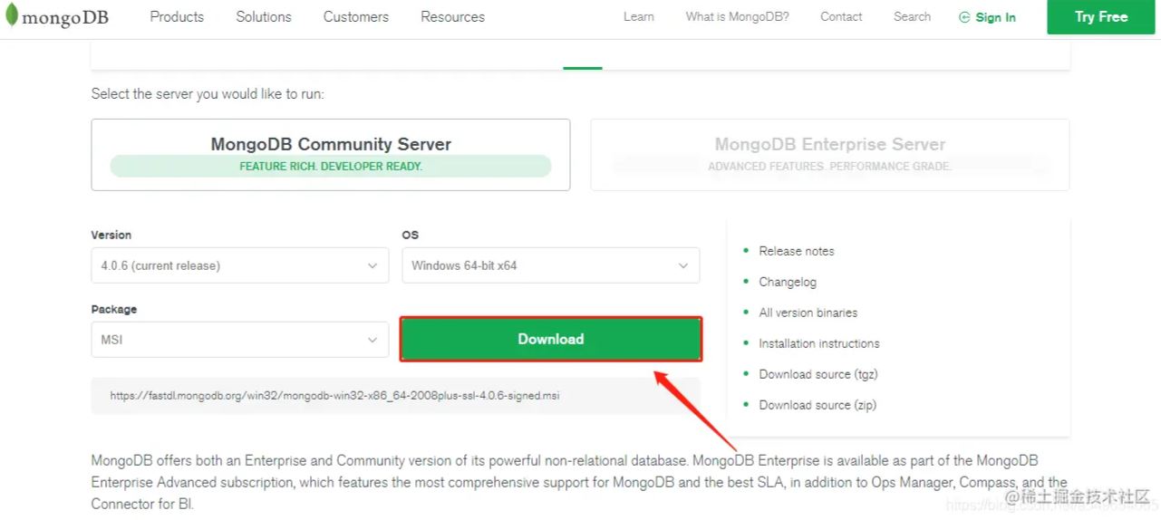The width and height of the screenshot is (1161, 520).
Task: Click the ADVANCED FEATURES. PERFORMANCE GRADE. text
Action: (x=830, y=167)
